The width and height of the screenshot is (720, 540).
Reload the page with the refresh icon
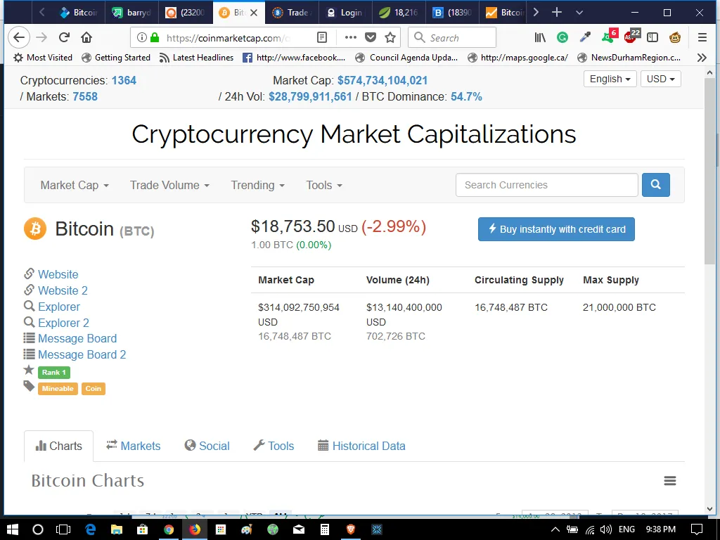[x=64, y=38]
